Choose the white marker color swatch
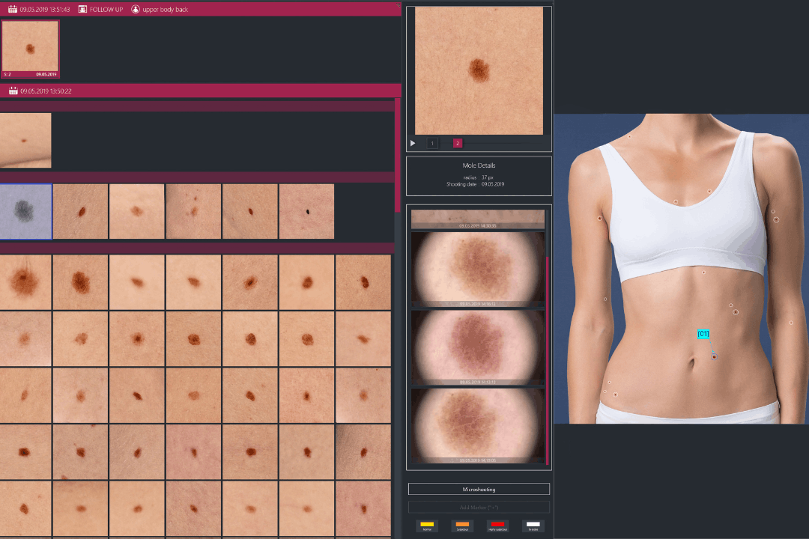 click(533, 526)
